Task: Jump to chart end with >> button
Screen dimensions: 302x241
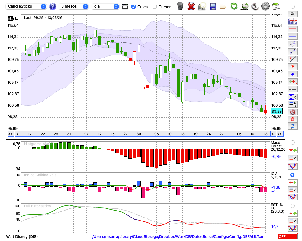Action: click(280, 134)
